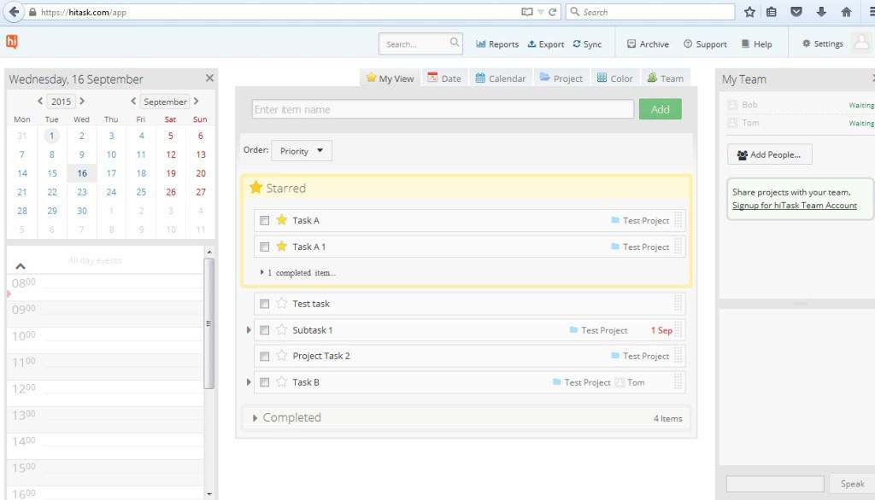The image size is (875, 500).
Task: Unstar Task A
Action: (281, 219)
